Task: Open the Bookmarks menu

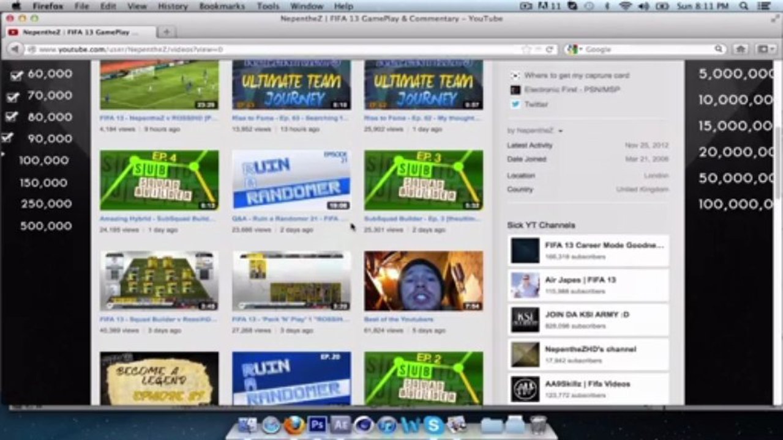Action: coord(222,6)
